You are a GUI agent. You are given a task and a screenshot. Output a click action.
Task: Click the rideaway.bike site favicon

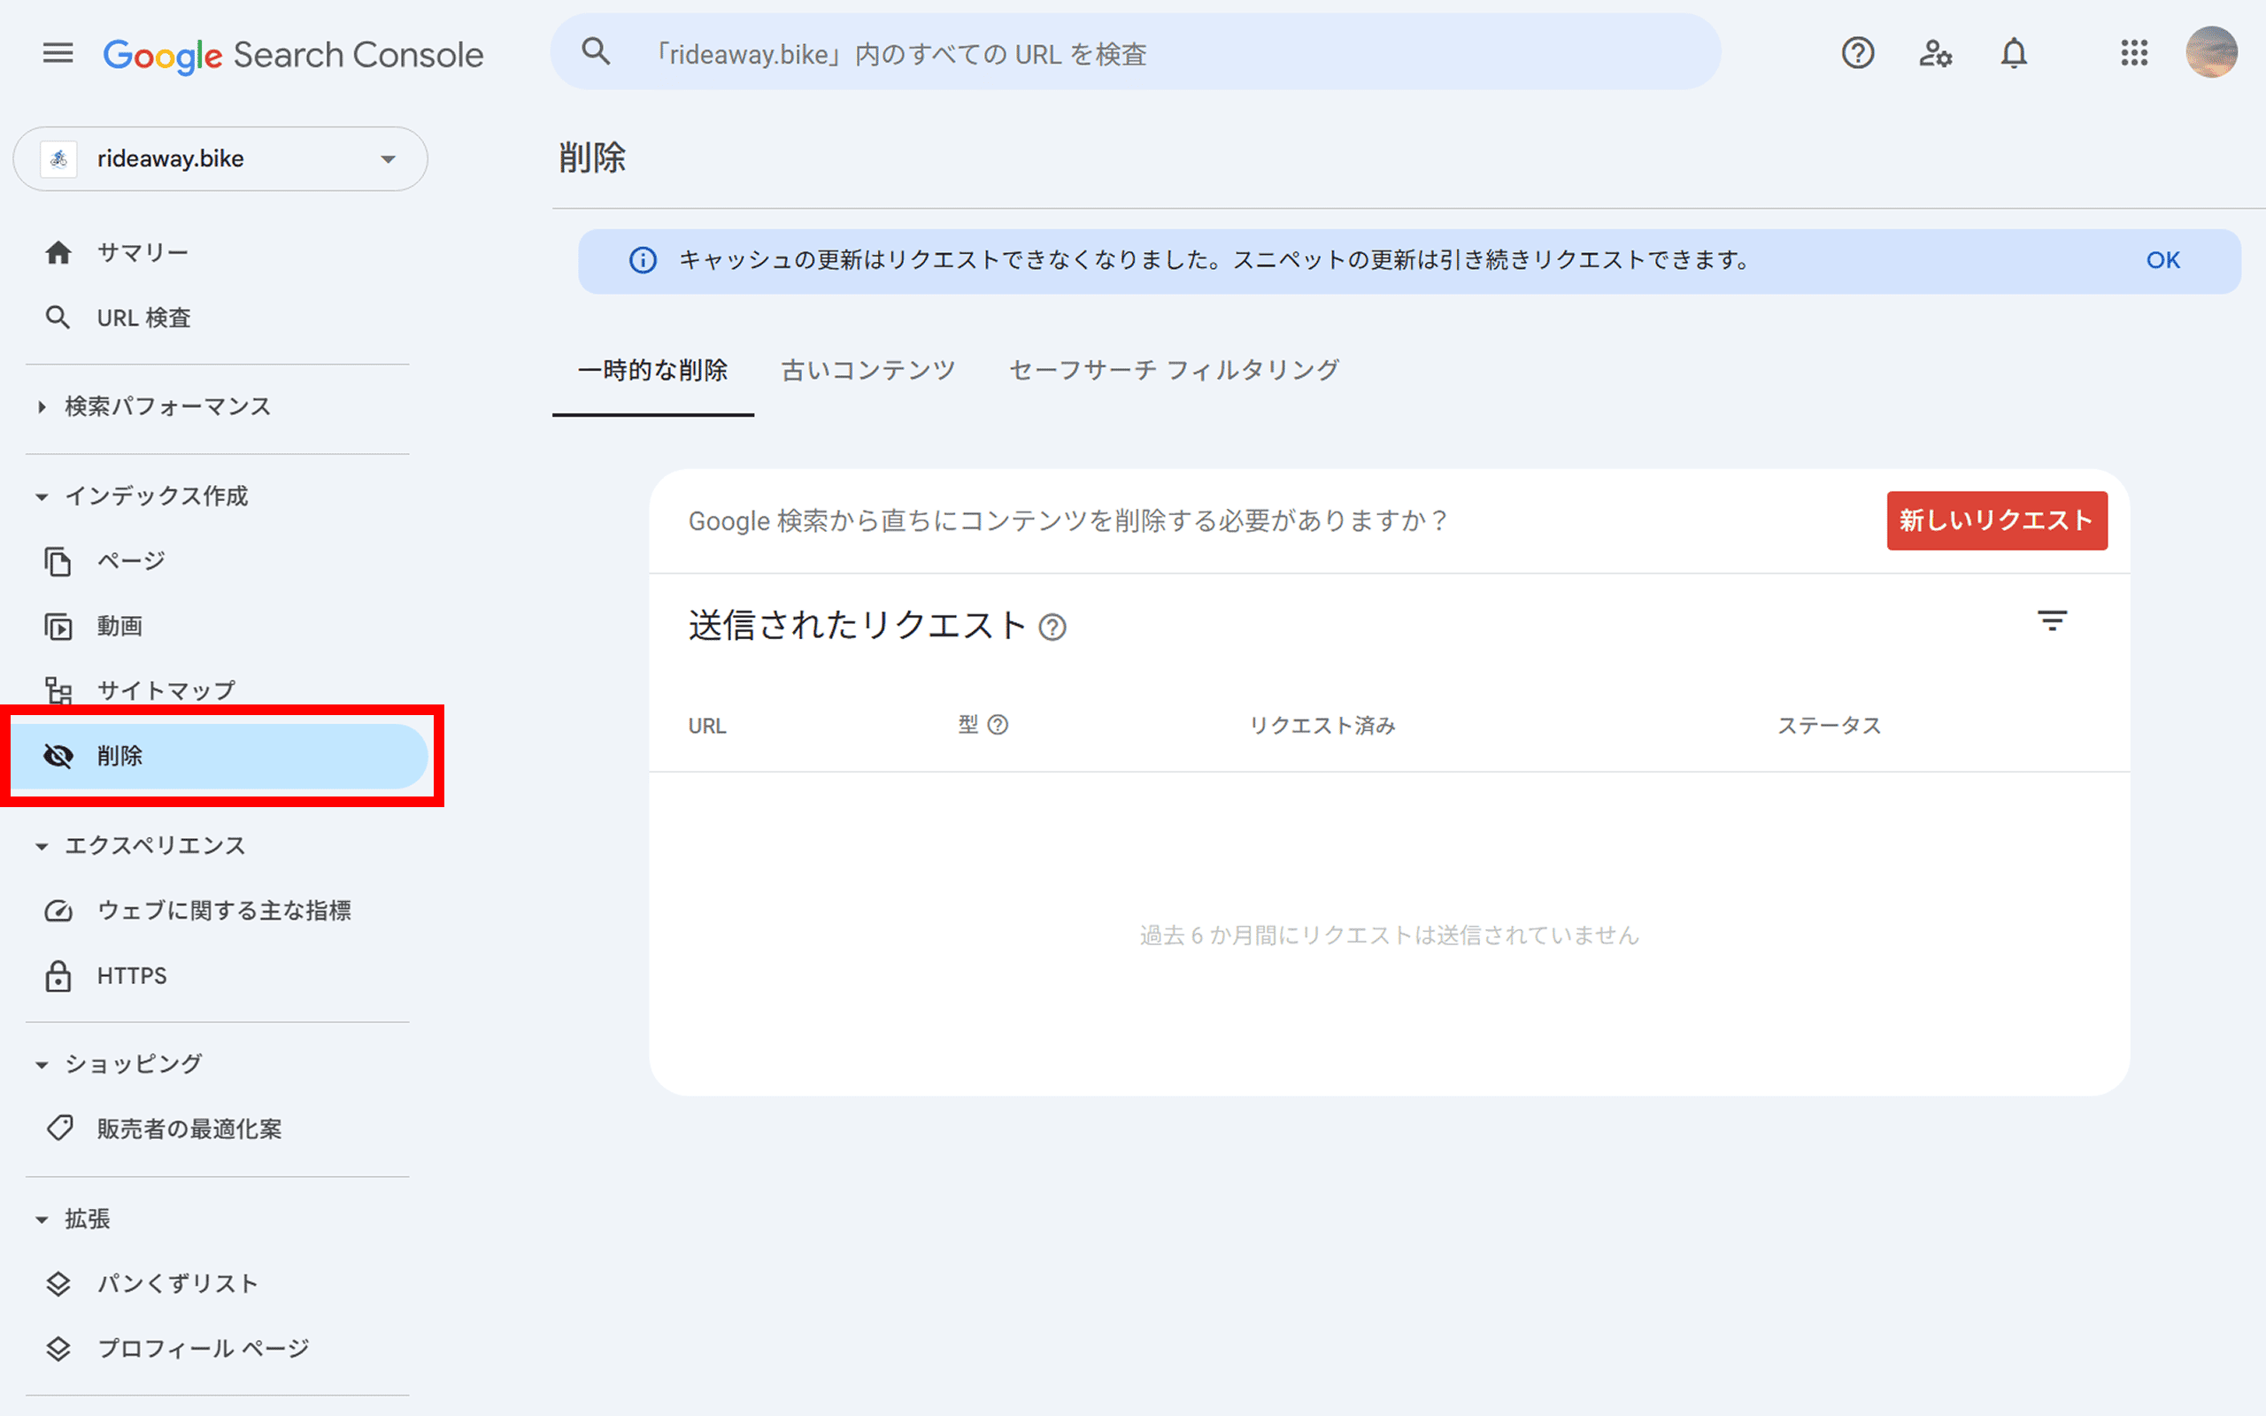click(x=59, y=159)
